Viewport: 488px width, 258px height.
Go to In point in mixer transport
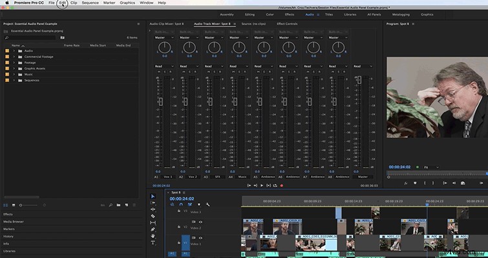tap(249, 185)
